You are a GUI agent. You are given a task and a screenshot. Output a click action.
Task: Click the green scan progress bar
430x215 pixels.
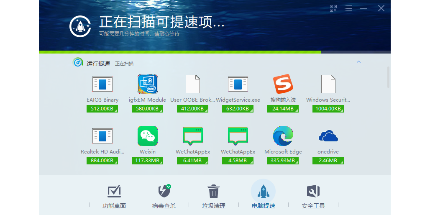tap(180, 52)
